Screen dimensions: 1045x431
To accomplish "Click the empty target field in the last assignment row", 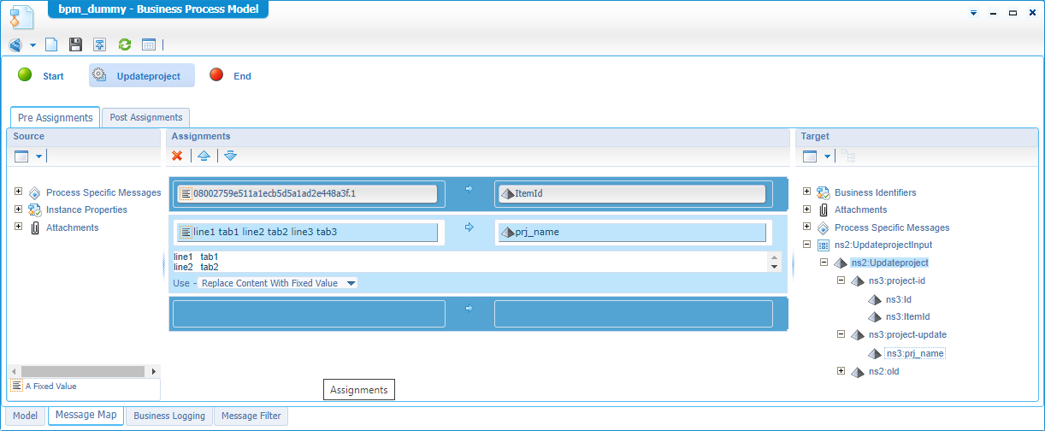I will click(634, 314).
